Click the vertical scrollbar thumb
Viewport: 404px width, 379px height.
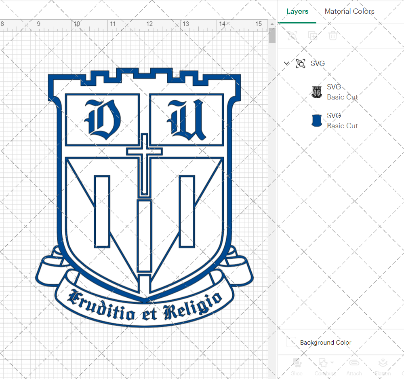[x=272, y=35]
